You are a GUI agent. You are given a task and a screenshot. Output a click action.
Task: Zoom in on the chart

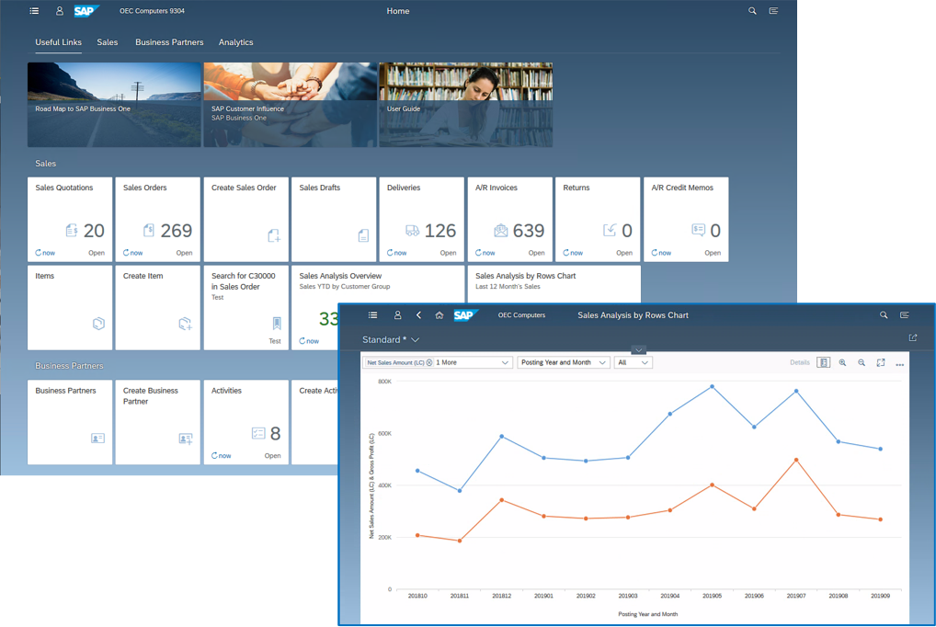[842, 362]
